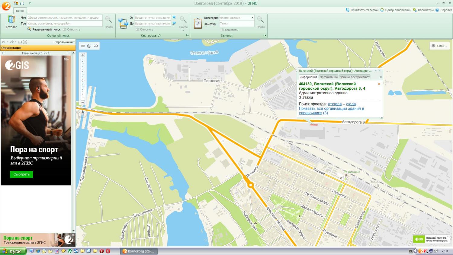Close the building info card
Screen dimensions: 453x255
380,70
